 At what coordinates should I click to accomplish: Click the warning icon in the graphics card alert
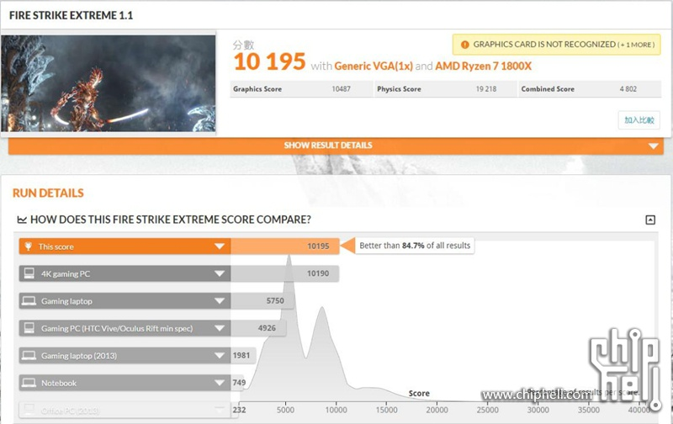pos(464,45)
